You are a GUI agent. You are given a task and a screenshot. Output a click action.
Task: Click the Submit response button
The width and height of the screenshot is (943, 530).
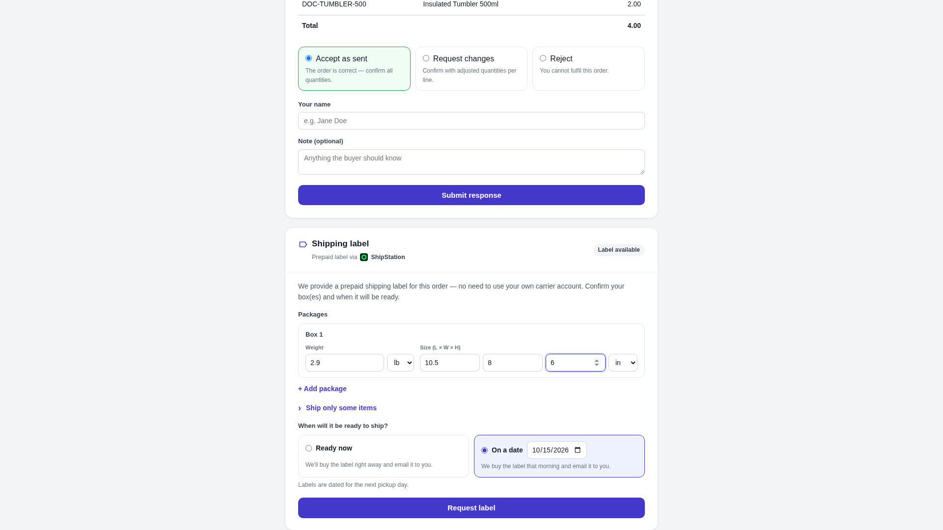[471, 195]
